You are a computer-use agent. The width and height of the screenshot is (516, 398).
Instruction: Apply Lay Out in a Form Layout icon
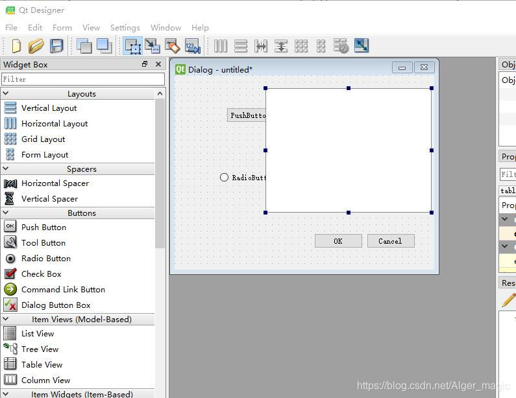tap(321, 45)
